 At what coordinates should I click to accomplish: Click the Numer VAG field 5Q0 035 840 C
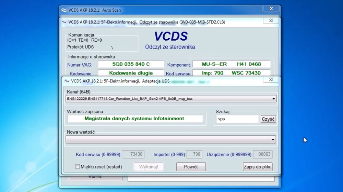coord(131,64)
